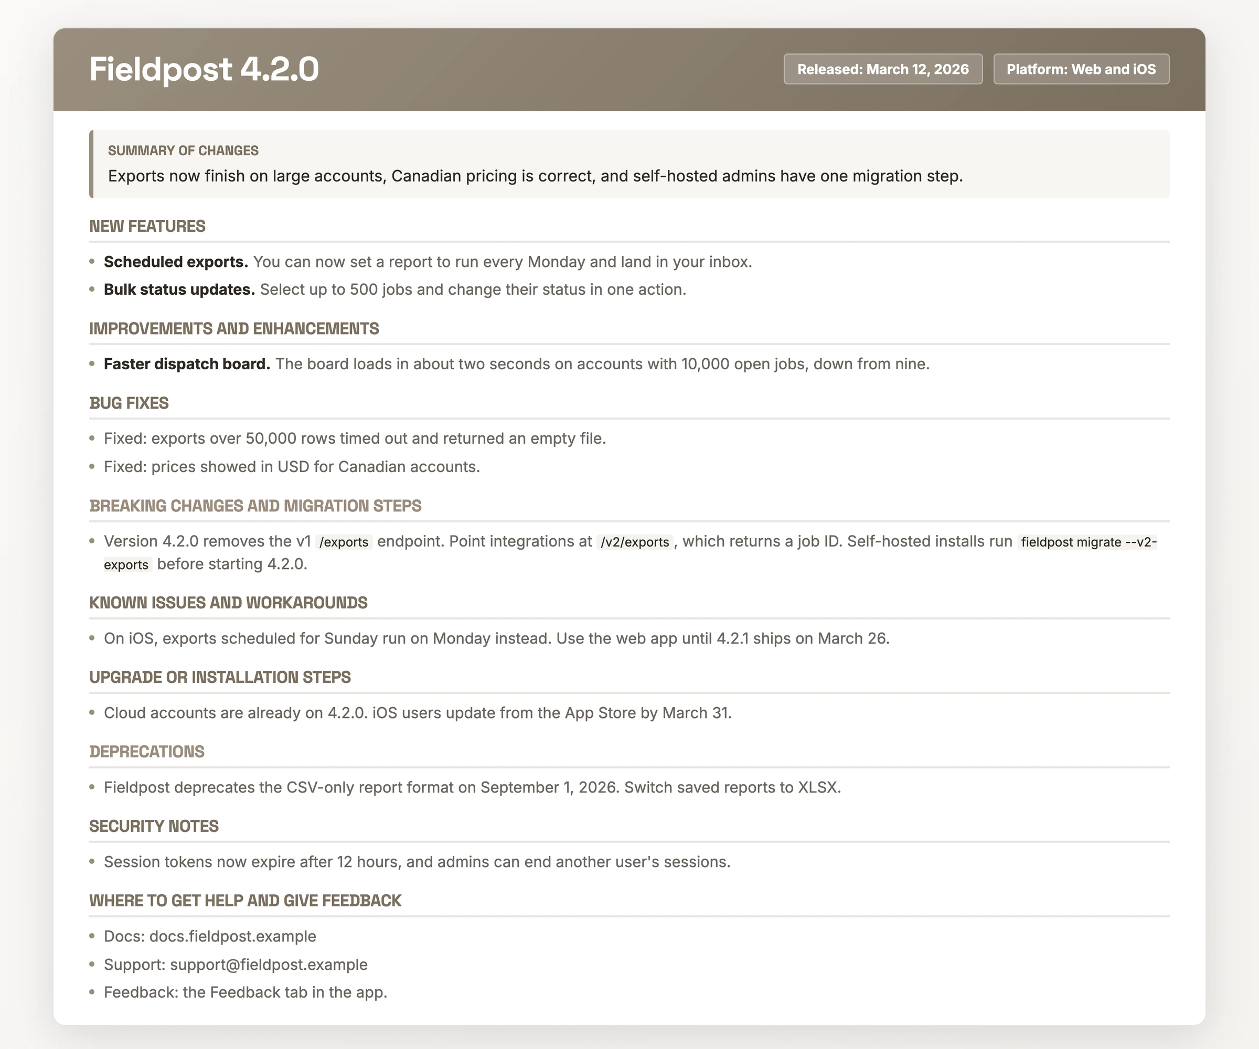This screenshot has height=1049, width=1259.
Task: Select the 'Scheduled exports.' bold text
Action: (x=176, y=262)
